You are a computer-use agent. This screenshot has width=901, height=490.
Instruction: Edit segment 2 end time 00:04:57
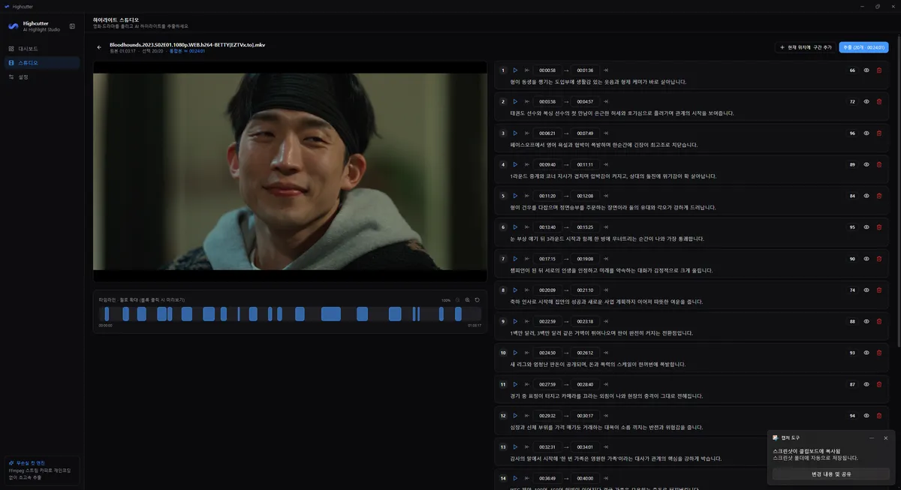[585, 102]
